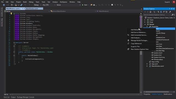
Task: Click the Navigate Backward toolbar icon
Action: pos(4,5)
